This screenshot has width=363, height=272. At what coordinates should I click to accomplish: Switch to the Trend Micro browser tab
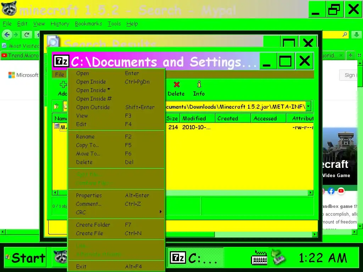click(20, 55)
